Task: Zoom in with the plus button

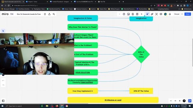Action: pos(180,101)
